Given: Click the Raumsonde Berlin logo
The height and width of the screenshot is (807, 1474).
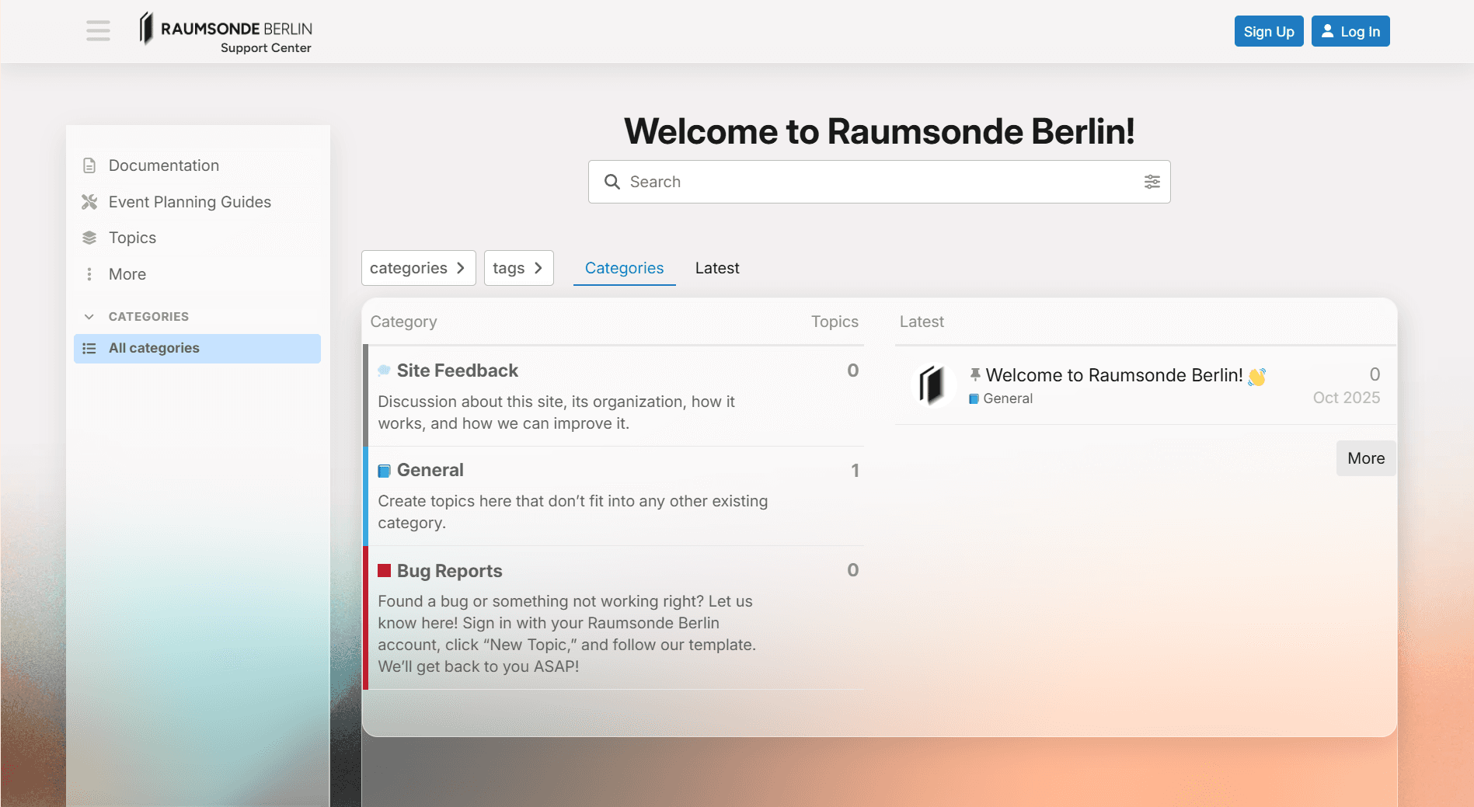Looking at the screenshot, I should click(226, 32).
